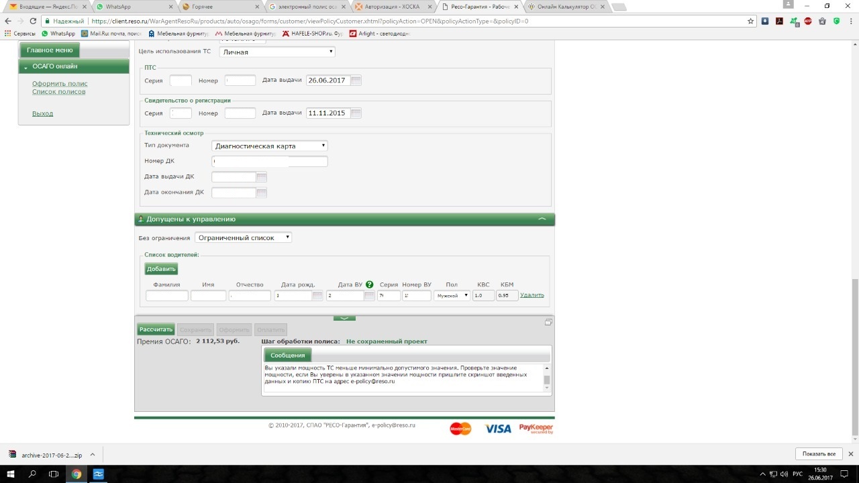This screenshot has height=483, width=859.
Task: Click the Номер ДК input field
Action: pyautogui.click(x=270, y=162)
